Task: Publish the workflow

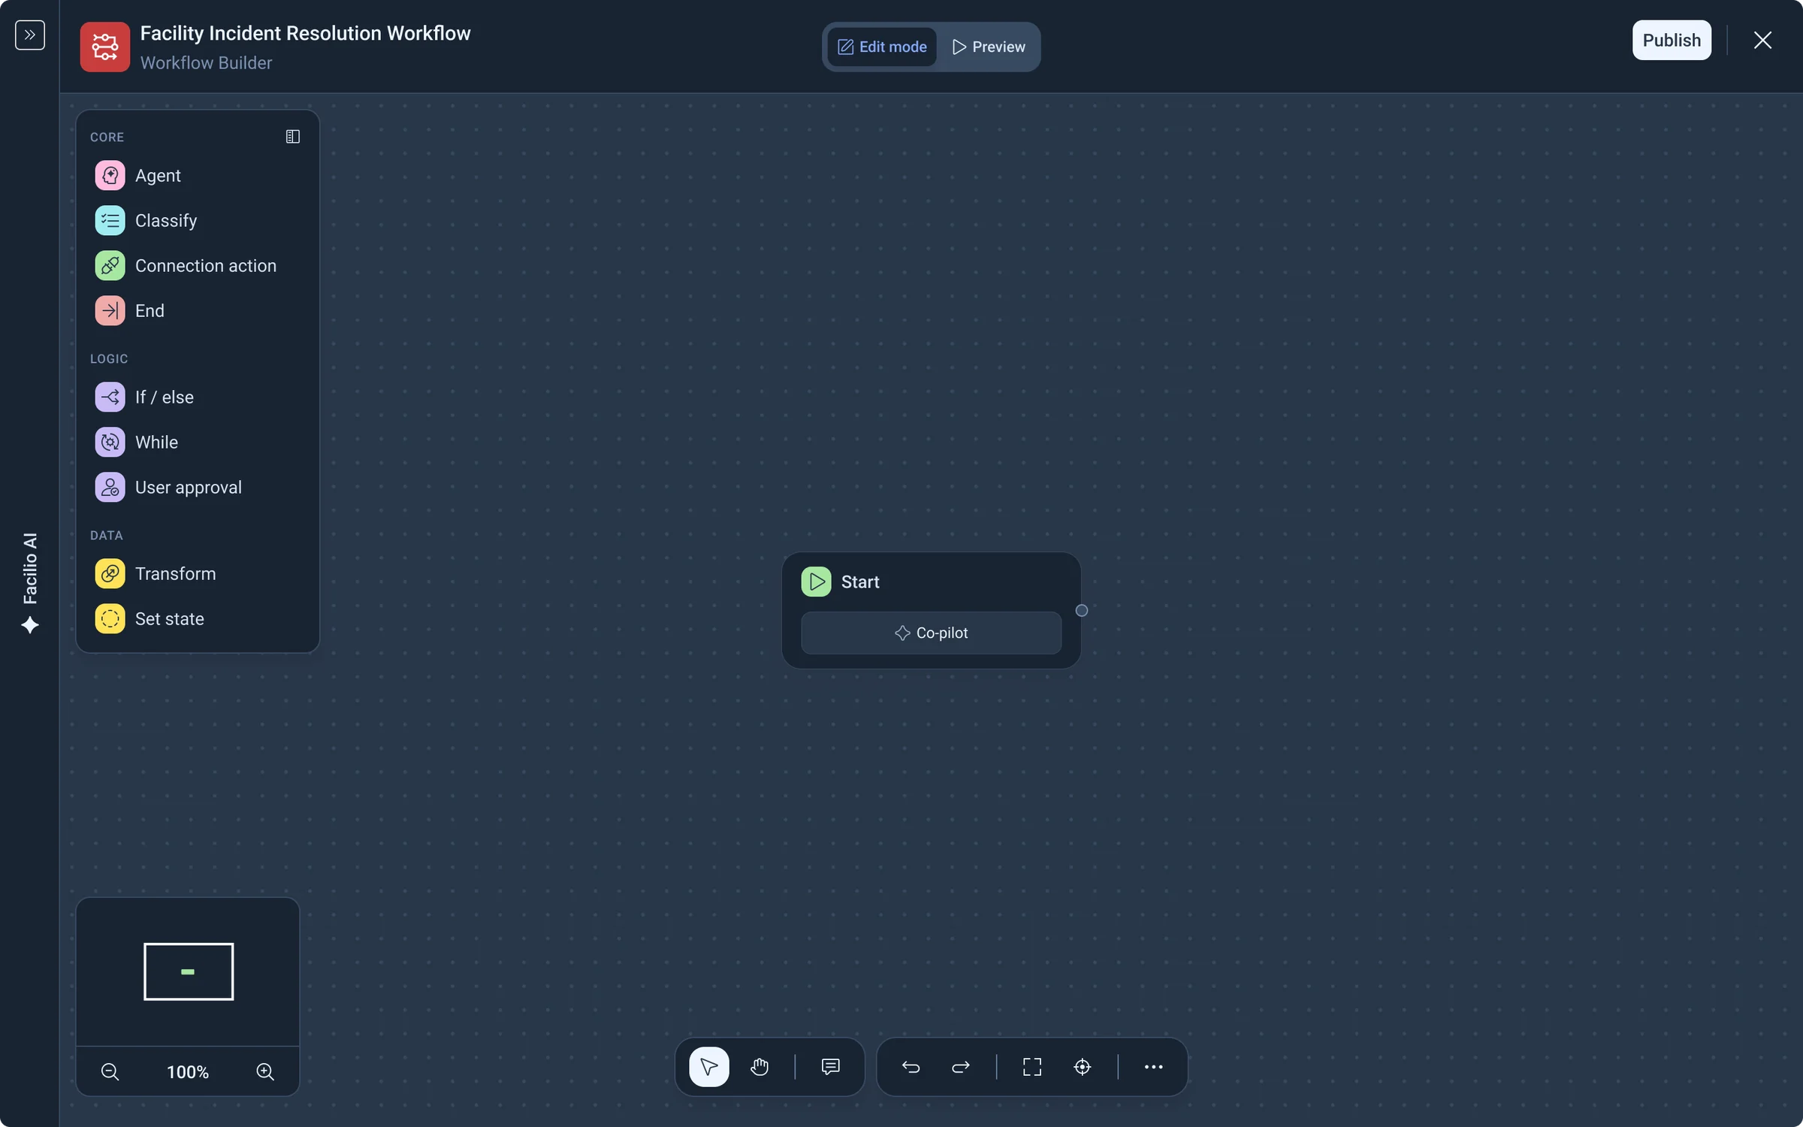Action: coord(1672,40)
